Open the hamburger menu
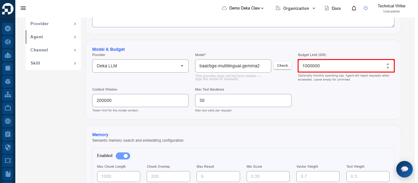This screenshot has width=418, height=183. 23,8
